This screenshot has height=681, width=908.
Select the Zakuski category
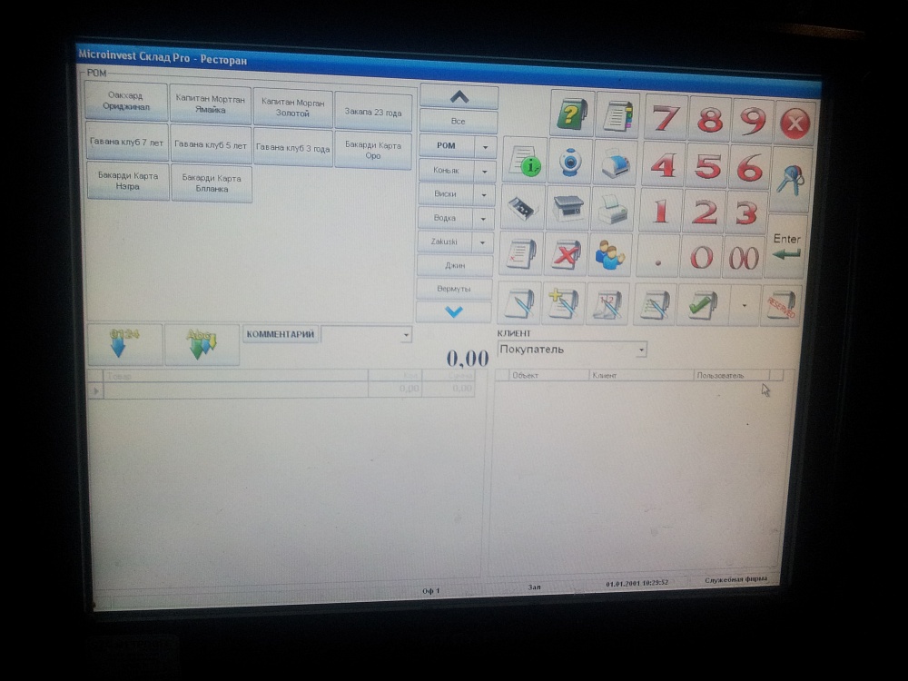click(444, 242)
